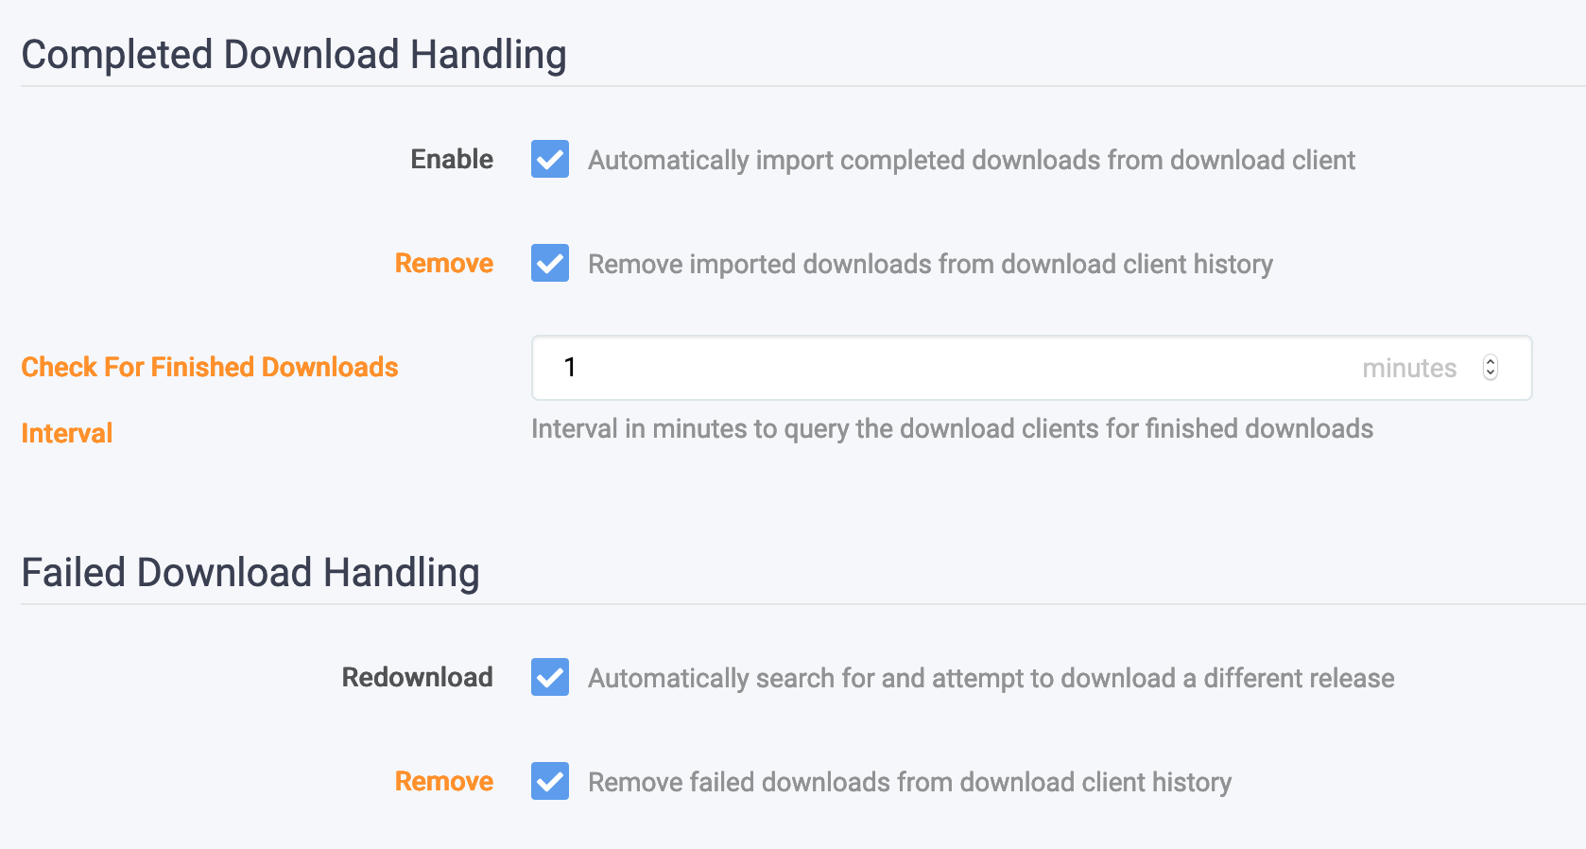1586x849 pixels.
Task: Click the Failed Download Handling heading
Action: [250, 571]
